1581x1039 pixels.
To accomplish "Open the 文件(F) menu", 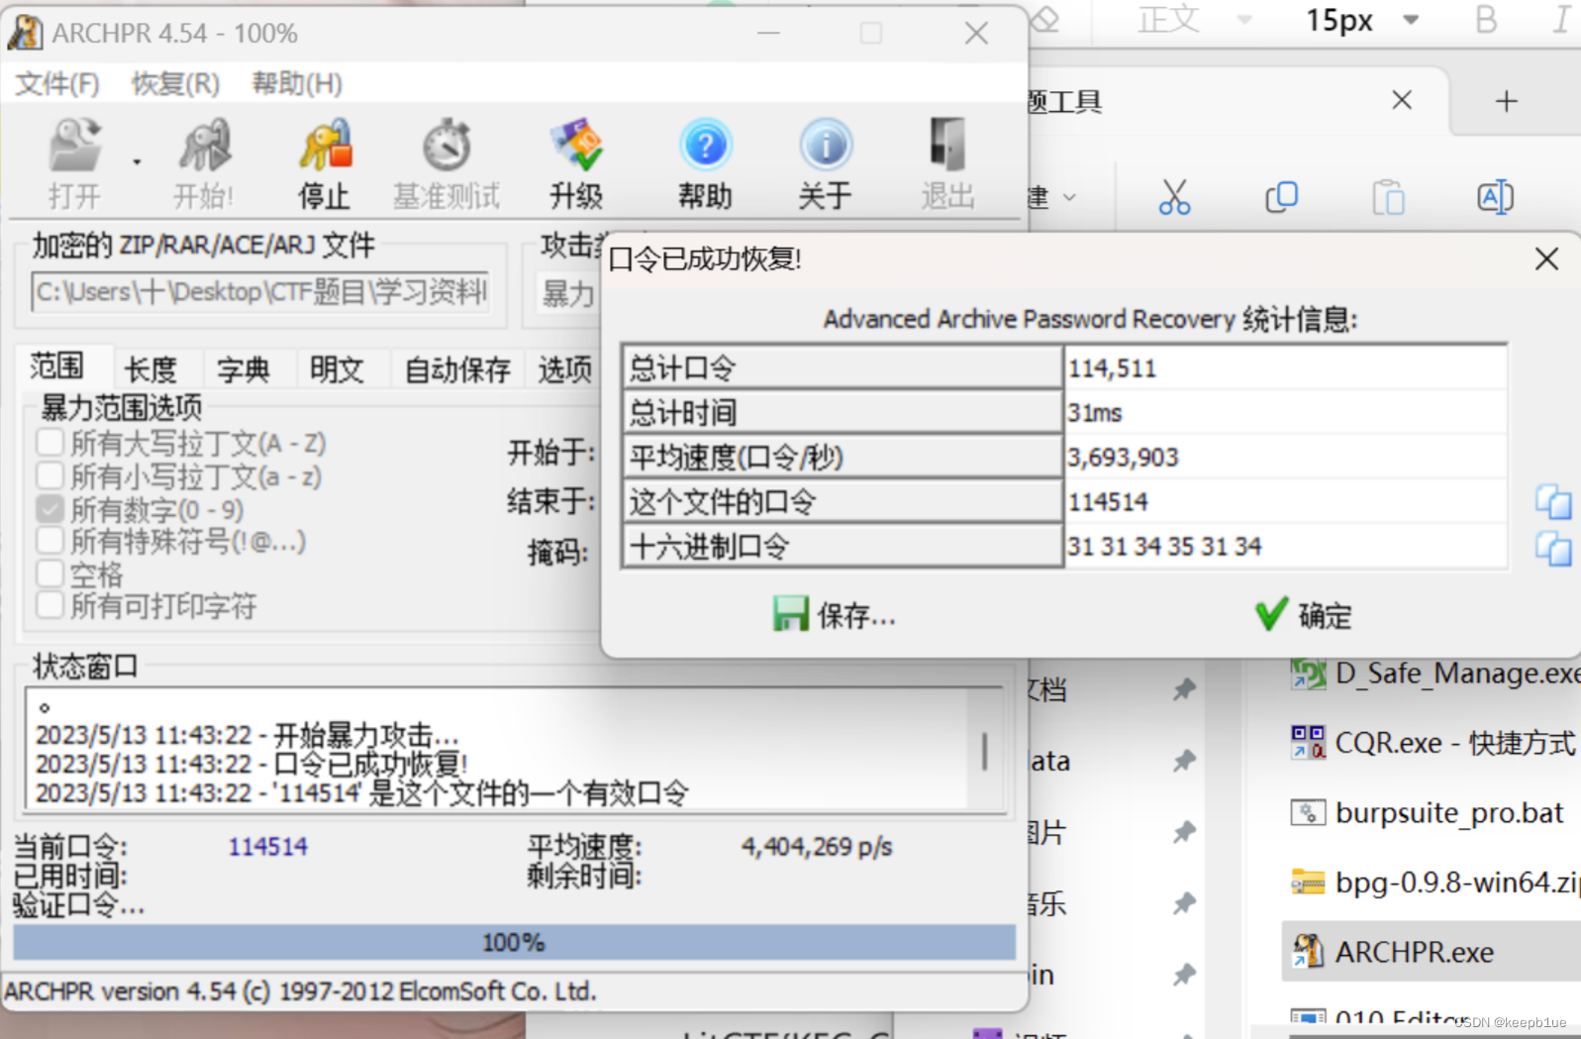I will tap(57, 84).
